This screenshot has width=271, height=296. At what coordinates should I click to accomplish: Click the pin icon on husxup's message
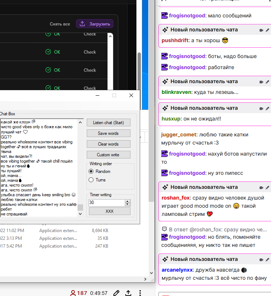[x=267, y=109]
